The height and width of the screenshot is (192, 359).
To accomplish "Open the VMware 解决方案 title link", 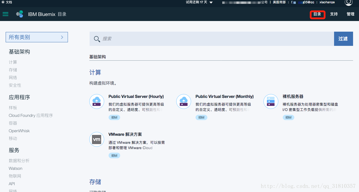I will [x=125, y=134].
